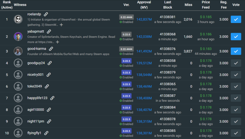
Task: Open good-karma witness name link
Action: (37, 48)
